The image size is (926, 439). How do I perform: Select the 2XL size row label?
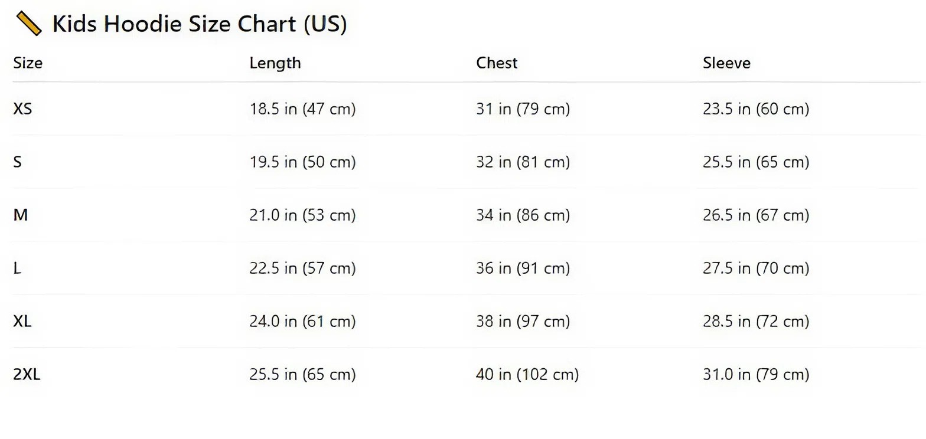(x=27, y=375)
